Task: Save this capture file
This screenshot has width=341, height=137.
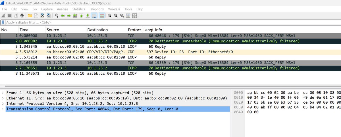Action: tap(36, 15)
